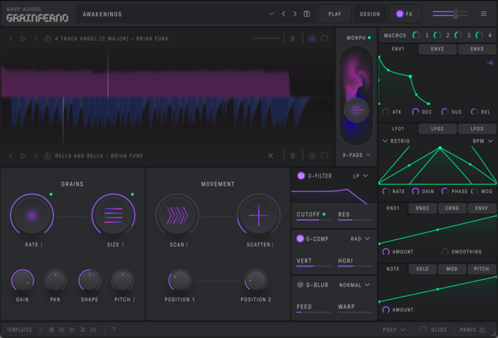Image resolution: width=498 pixels, height=338 pixels.
Task: Click the grains template icon next to TEMPLATES
Action: coord(41,330)
